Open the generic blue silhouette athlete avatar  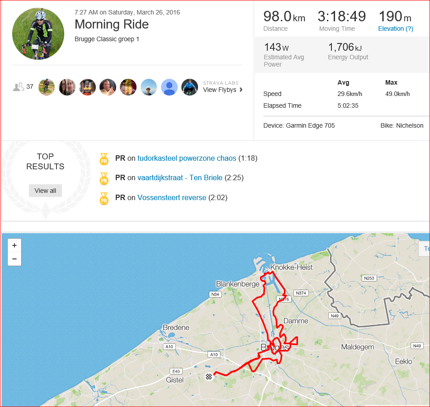tap(169, 87)
